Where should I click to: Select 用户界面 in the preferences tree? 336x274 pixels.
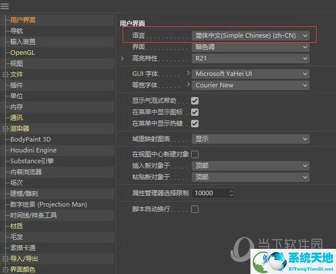(x=23, y=20)
